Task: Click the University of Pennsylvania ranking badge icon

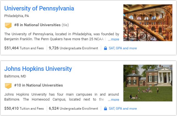Action: click(x=9, y=25)
